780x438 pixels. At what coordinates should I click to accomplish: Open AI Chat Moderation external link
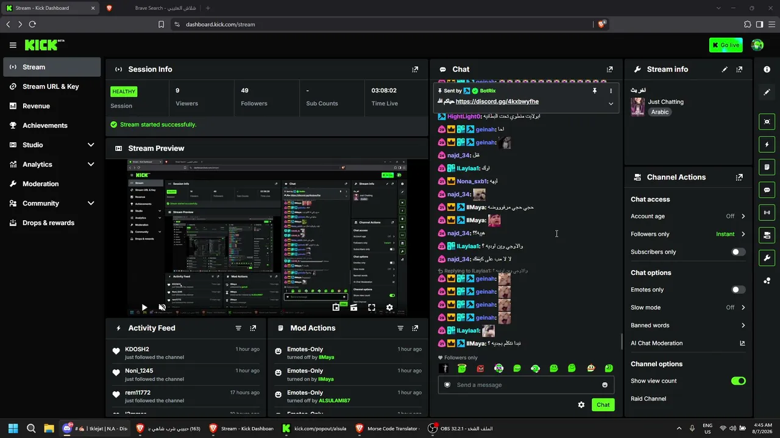tap(742, 343)
